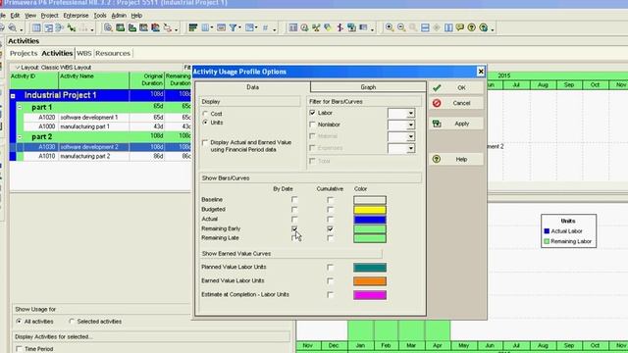
Task: Toggle the Labor filter checkbox
Action: (x=312, y=113)
